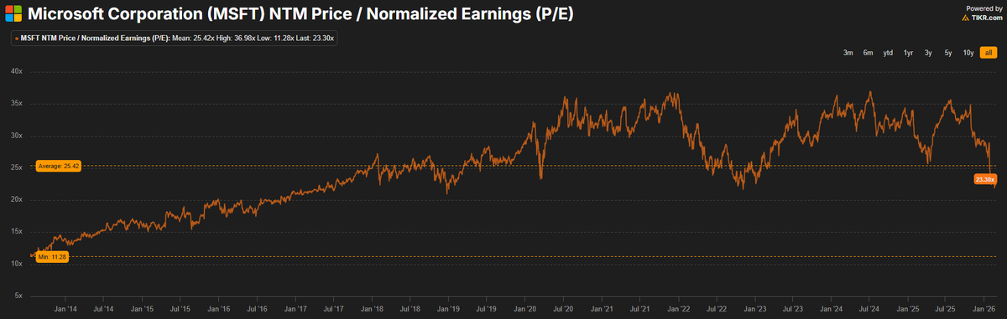Click the Jul '15 x-axis label
This screenshot has width=1007, height=319.
pos(180,310)
